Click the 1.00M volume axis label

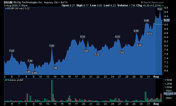point(168,87)
